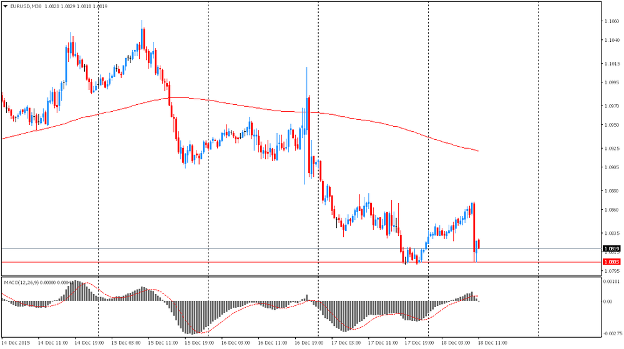Viewport: 624px width, 349px height.
Task: Click the -0.00275 MACD scale value
Action: click(612, 333)
